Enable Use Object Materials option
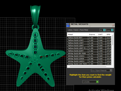The width and height of the screenshot is (121, 91). pyautogui.click(x=102, y=70)
